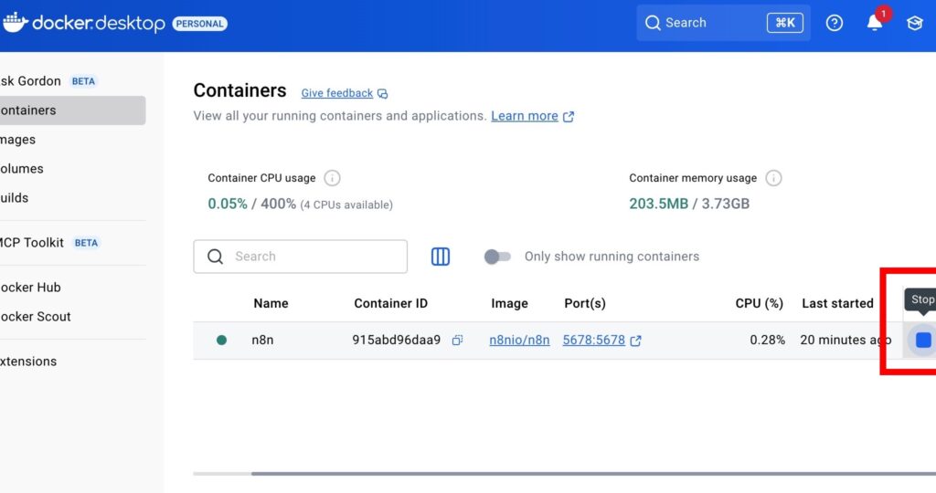Open the MCP Toolkit section
Screen dimensions: 936x493
[33, 243]
